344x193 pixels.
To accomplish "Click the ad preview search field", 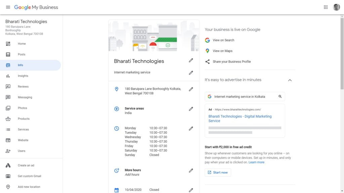I will 245,96.
